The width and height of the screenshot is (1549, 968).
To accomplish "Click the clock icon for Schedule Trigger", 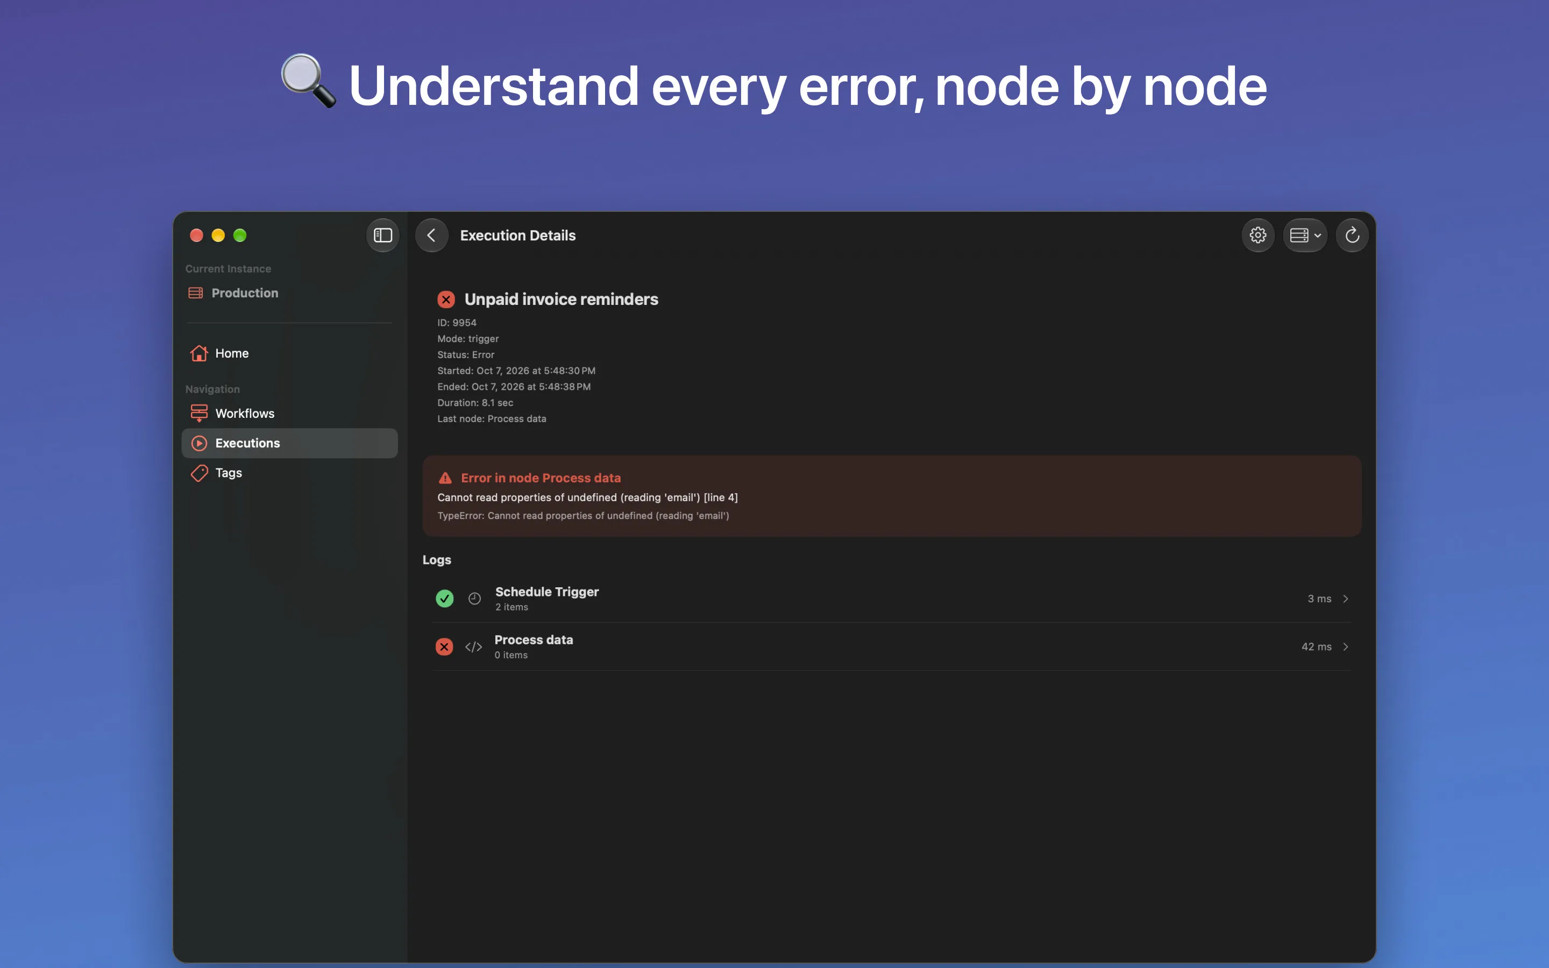I will pos(474,599).
